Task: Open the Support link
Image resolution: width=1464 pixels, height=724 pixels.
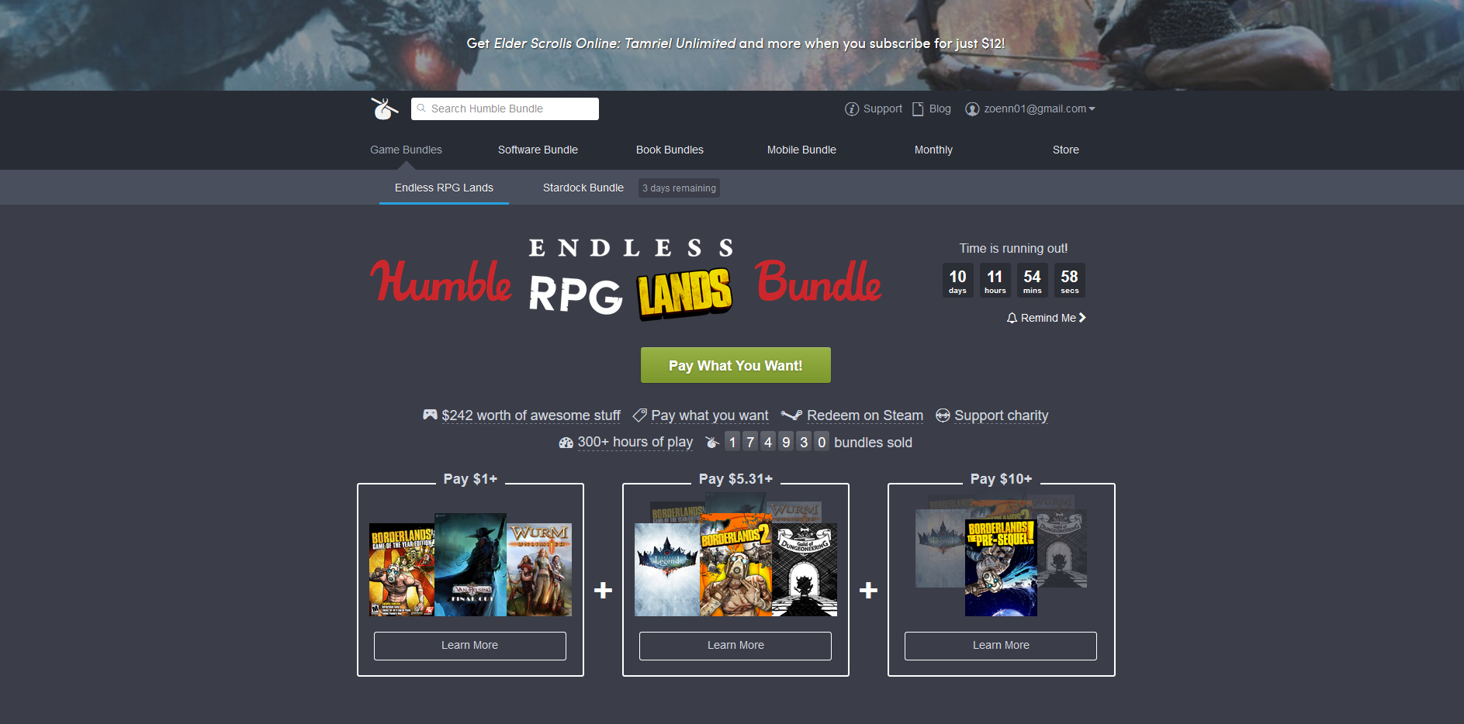Action: coord(883,109)
